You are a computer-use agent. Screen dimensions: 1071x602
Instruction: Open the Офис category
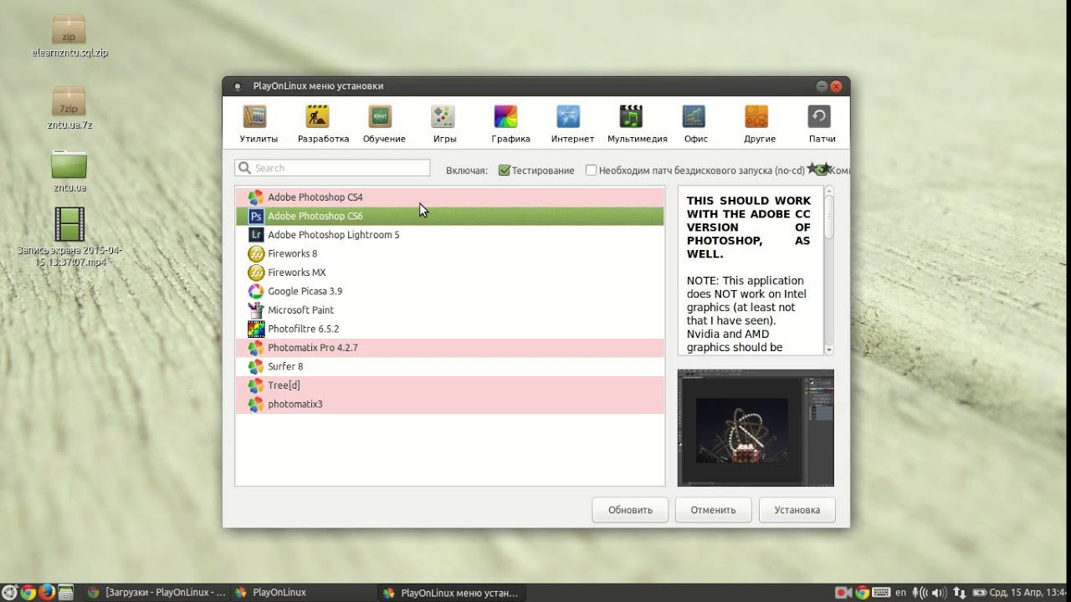click(x=695, y=125)
